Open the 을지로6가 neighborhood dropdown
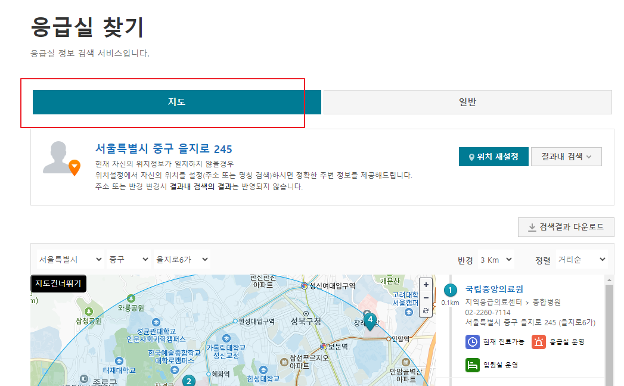624x386 pixels. (182, 260)
